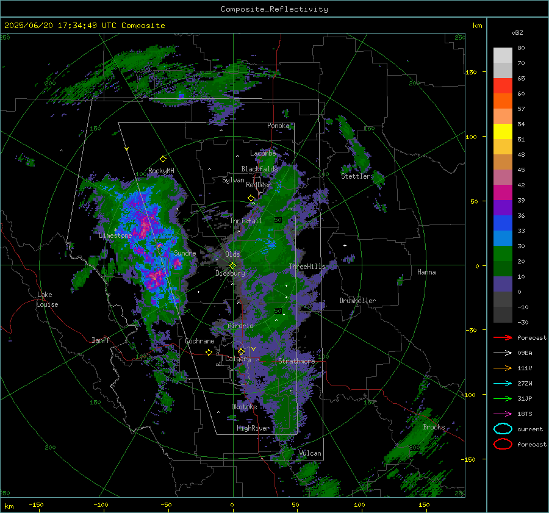Click the Didsbury label
This screenshot has height=513, width=549.
(x=231, y=273)
